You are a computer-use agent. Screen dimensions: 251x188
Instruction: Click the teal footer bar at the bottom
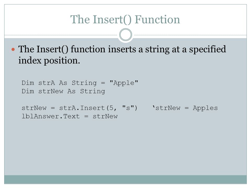coord(125,179)
